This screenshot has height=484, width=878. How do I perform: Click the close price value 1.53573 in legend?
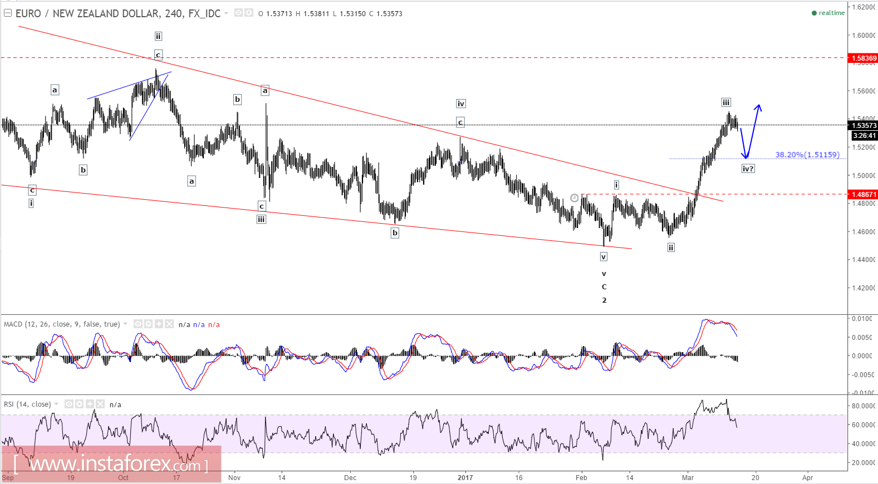tap(389, 14)
